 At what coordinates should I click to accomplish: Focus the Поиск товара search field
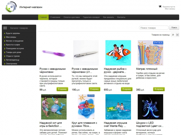154,28
